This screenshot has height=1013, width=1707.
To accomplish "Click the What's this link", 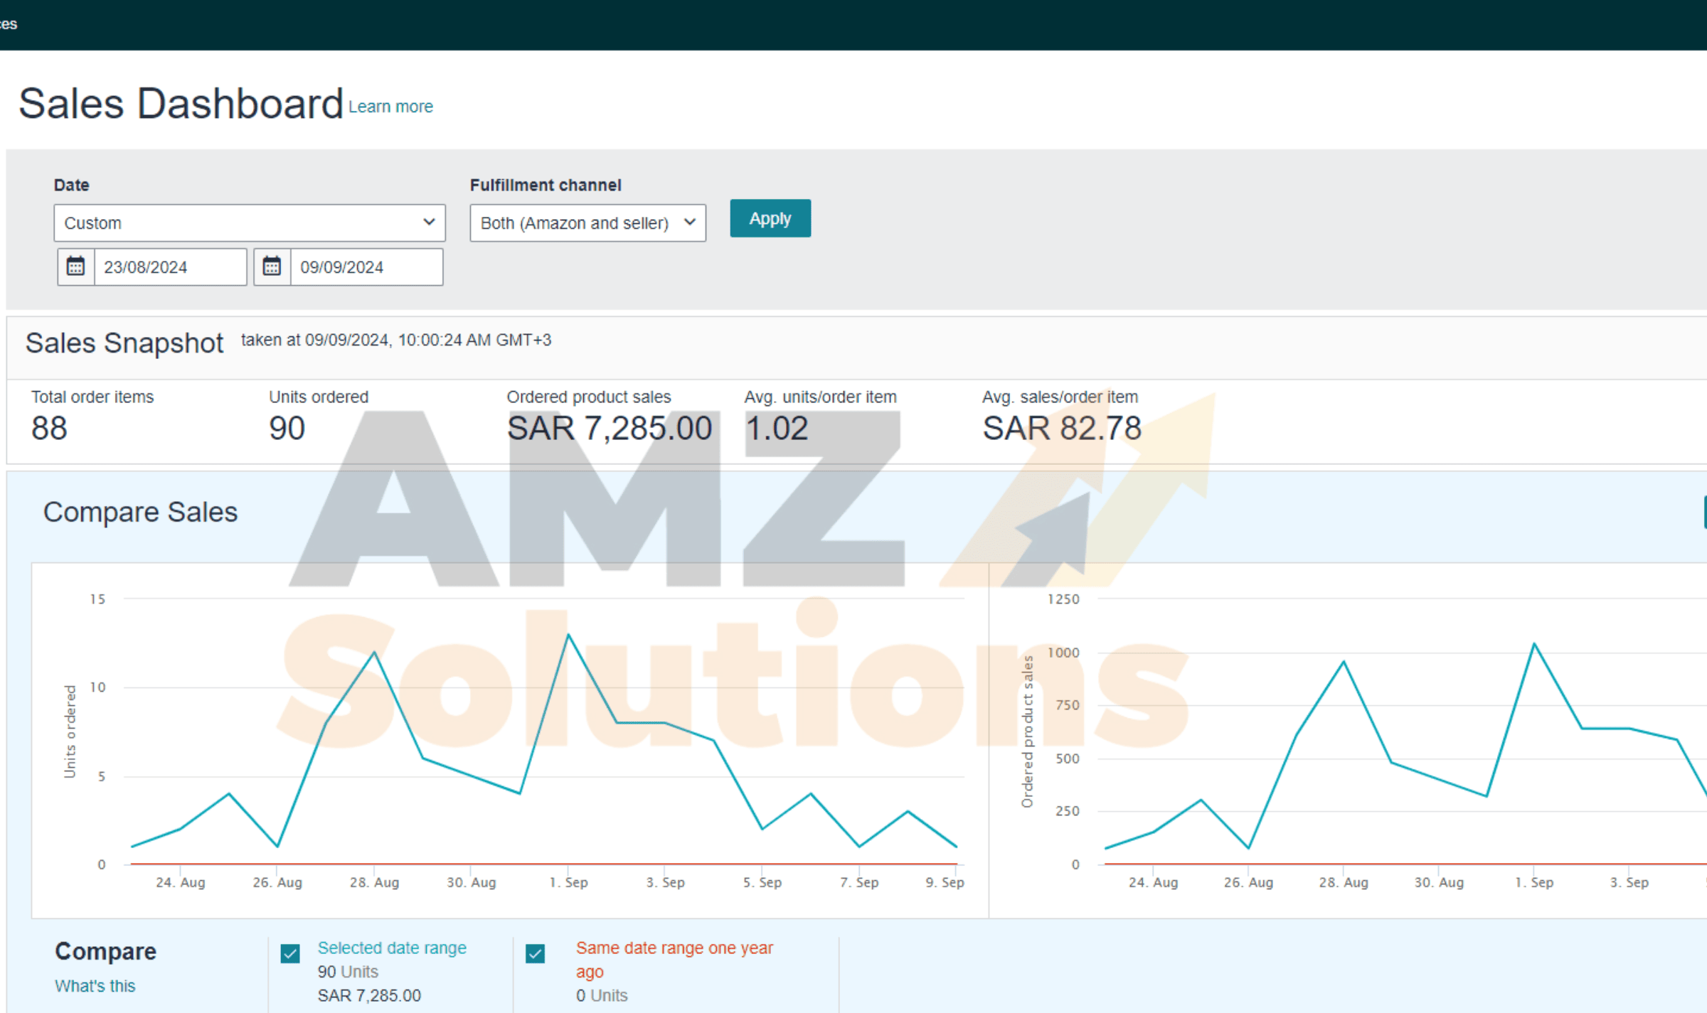I will pyautogui.click(x=95, y=986).
